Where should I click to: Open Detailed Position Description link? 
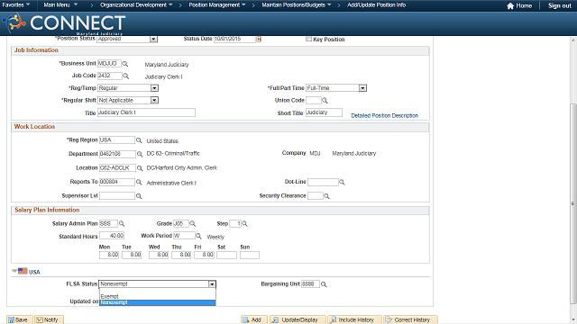pos(385,116)
